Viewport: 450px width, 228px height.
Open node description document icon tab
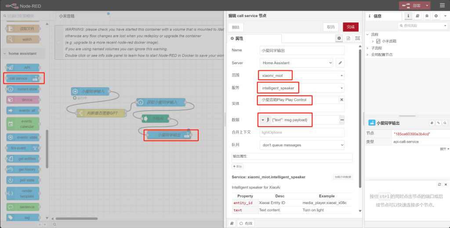[x=348, y=38]
